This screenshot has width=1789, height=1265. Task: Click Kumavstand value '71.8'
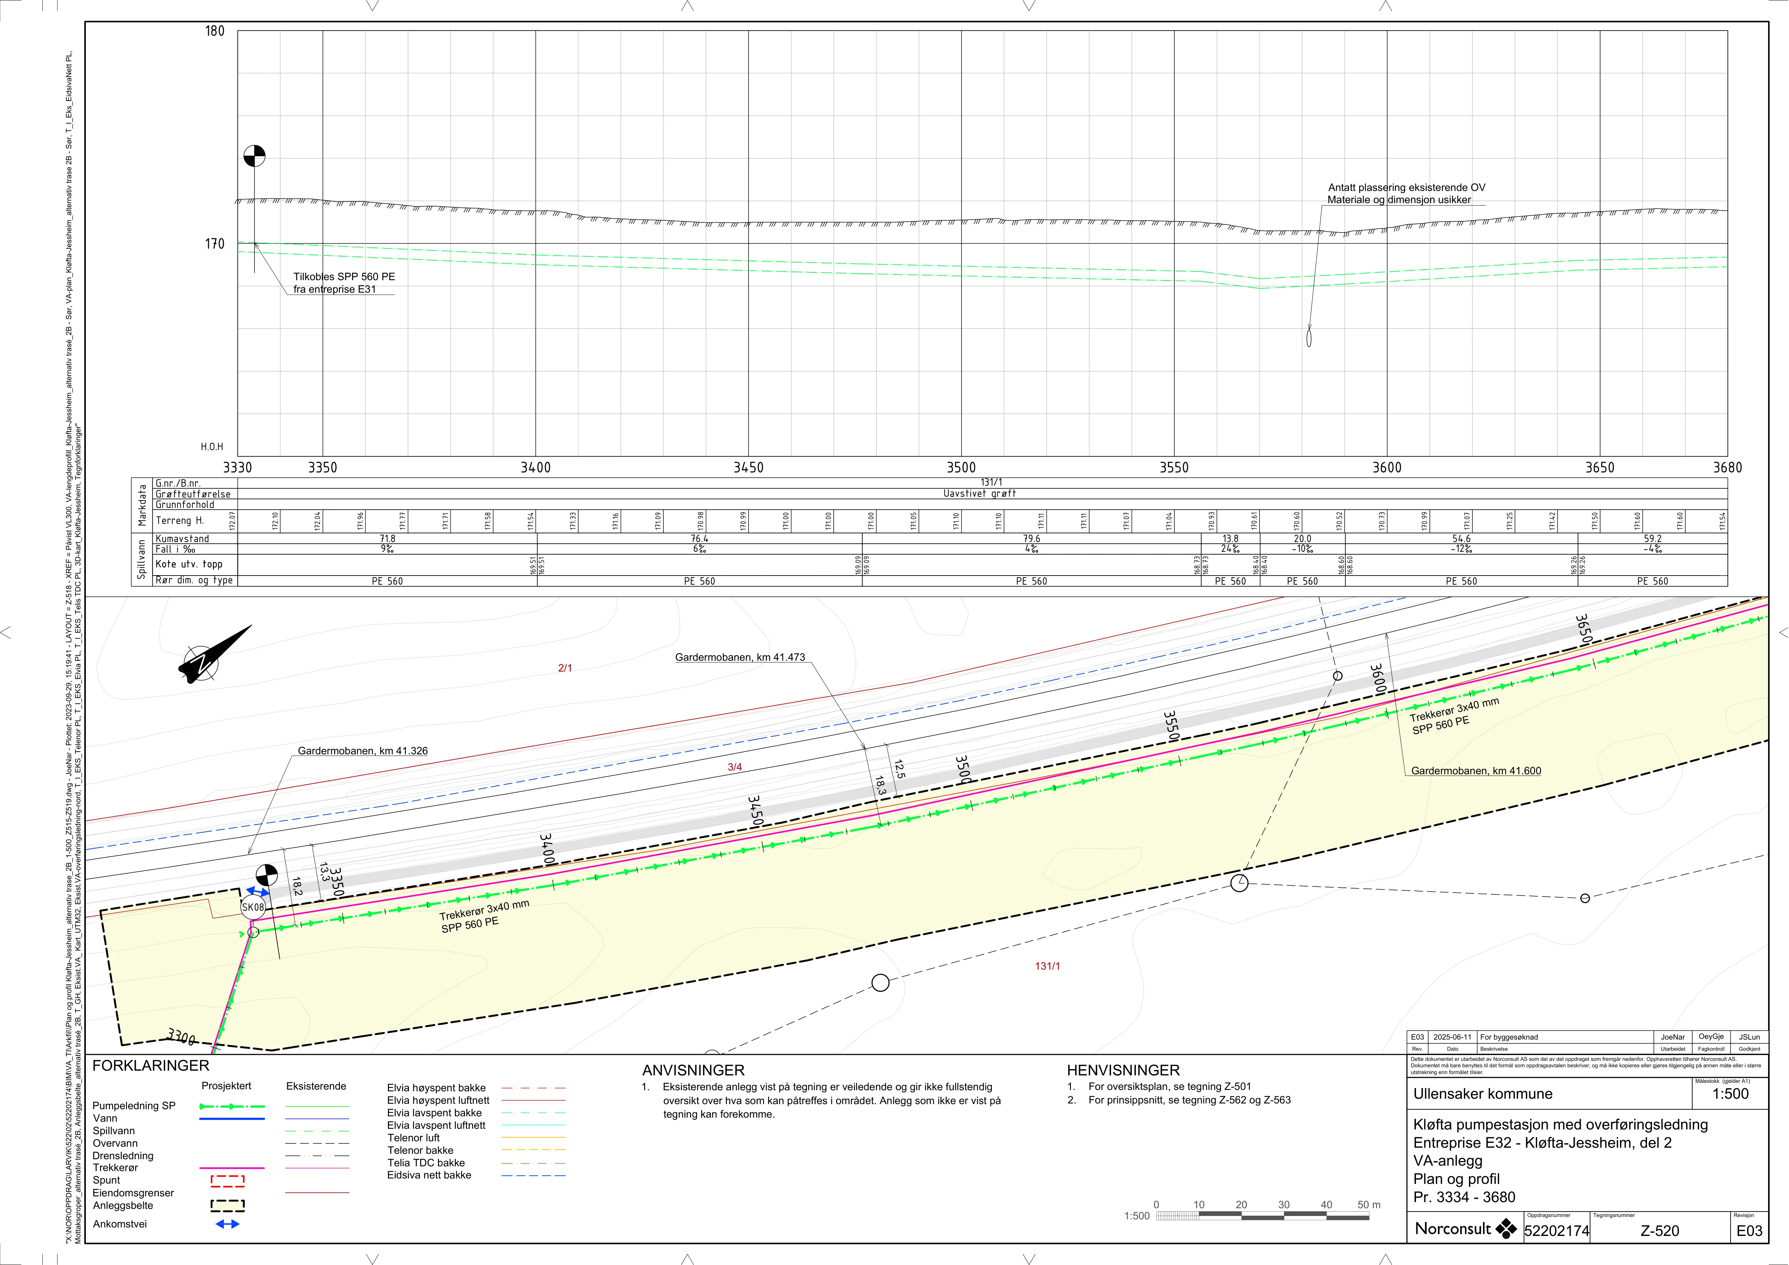[387, 539]
